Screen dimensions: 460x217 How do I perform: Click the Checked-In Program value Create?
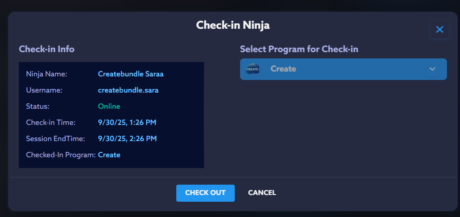pos(109,155)
